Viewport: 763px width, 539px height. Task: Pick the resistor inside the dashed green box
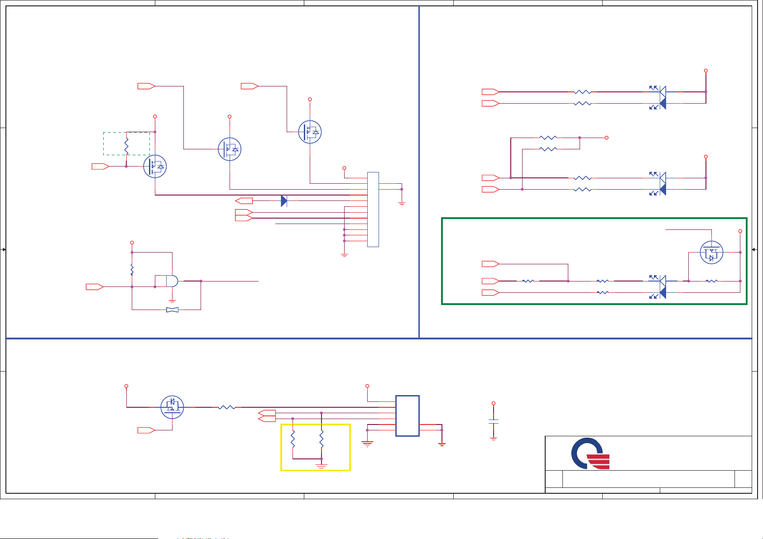click(126, 145)
